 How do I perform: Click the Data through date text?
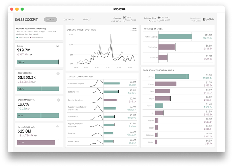pos(196,19)
